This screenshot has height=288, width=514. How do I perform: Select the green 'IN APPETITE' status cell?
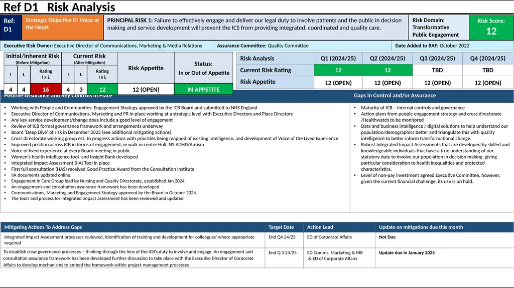point(204,89)
